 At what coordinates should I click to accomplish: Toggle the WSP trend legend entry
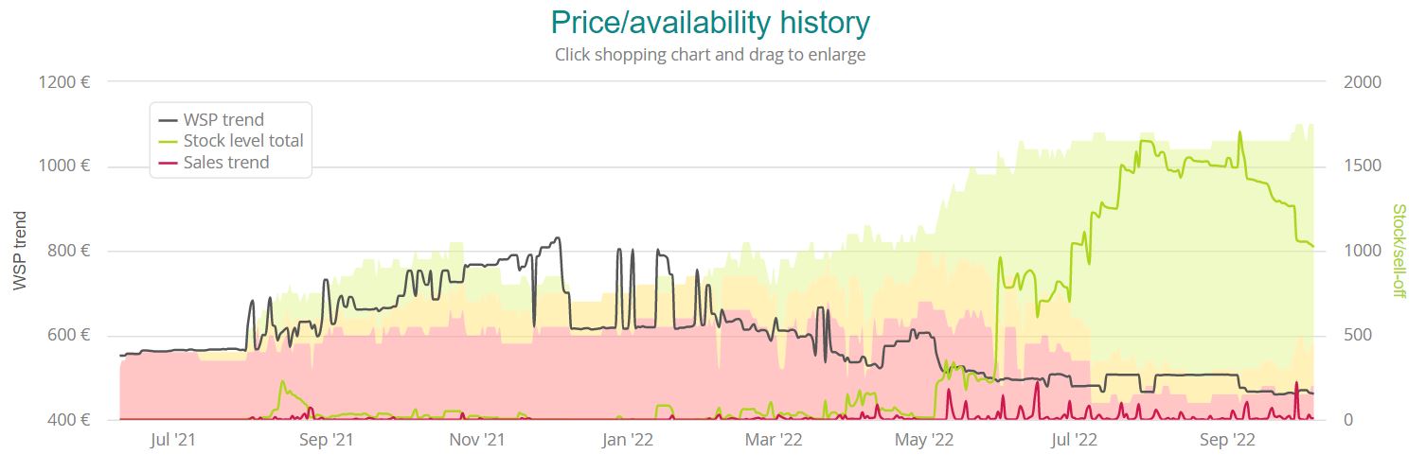[223, 120]
